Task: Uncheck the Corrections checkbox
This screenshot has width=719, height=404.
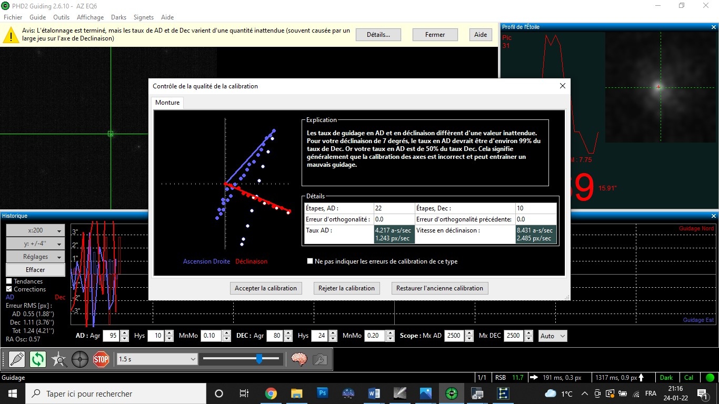Action: coord(9,289)
